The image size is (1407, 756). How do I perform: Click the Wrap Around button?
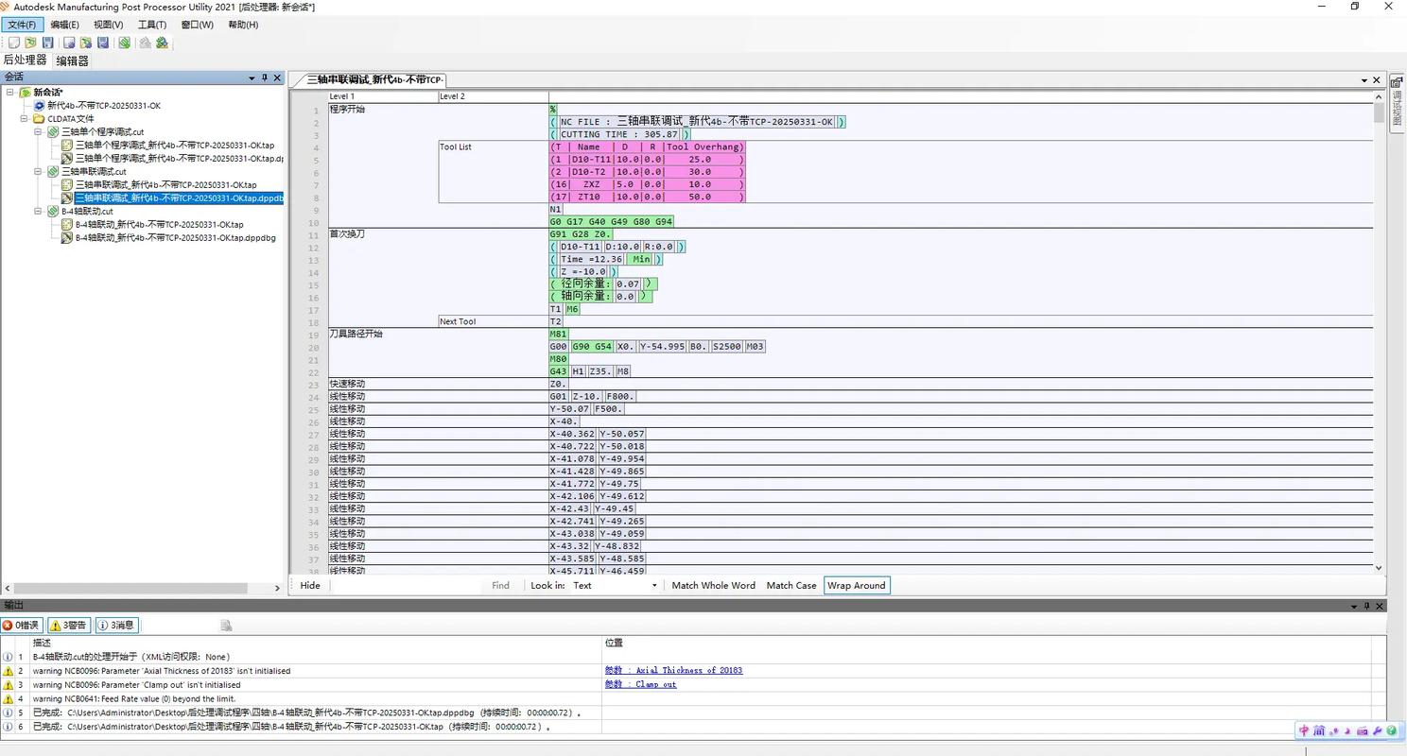tap(856, 586)
